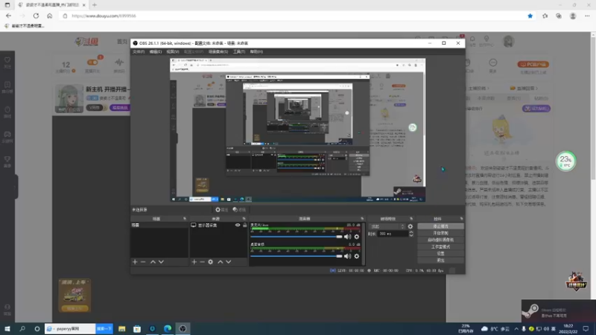Click the taskbar search magnifier icon
The width and height of the screenshot is (596, 335).
pos(22,328)
